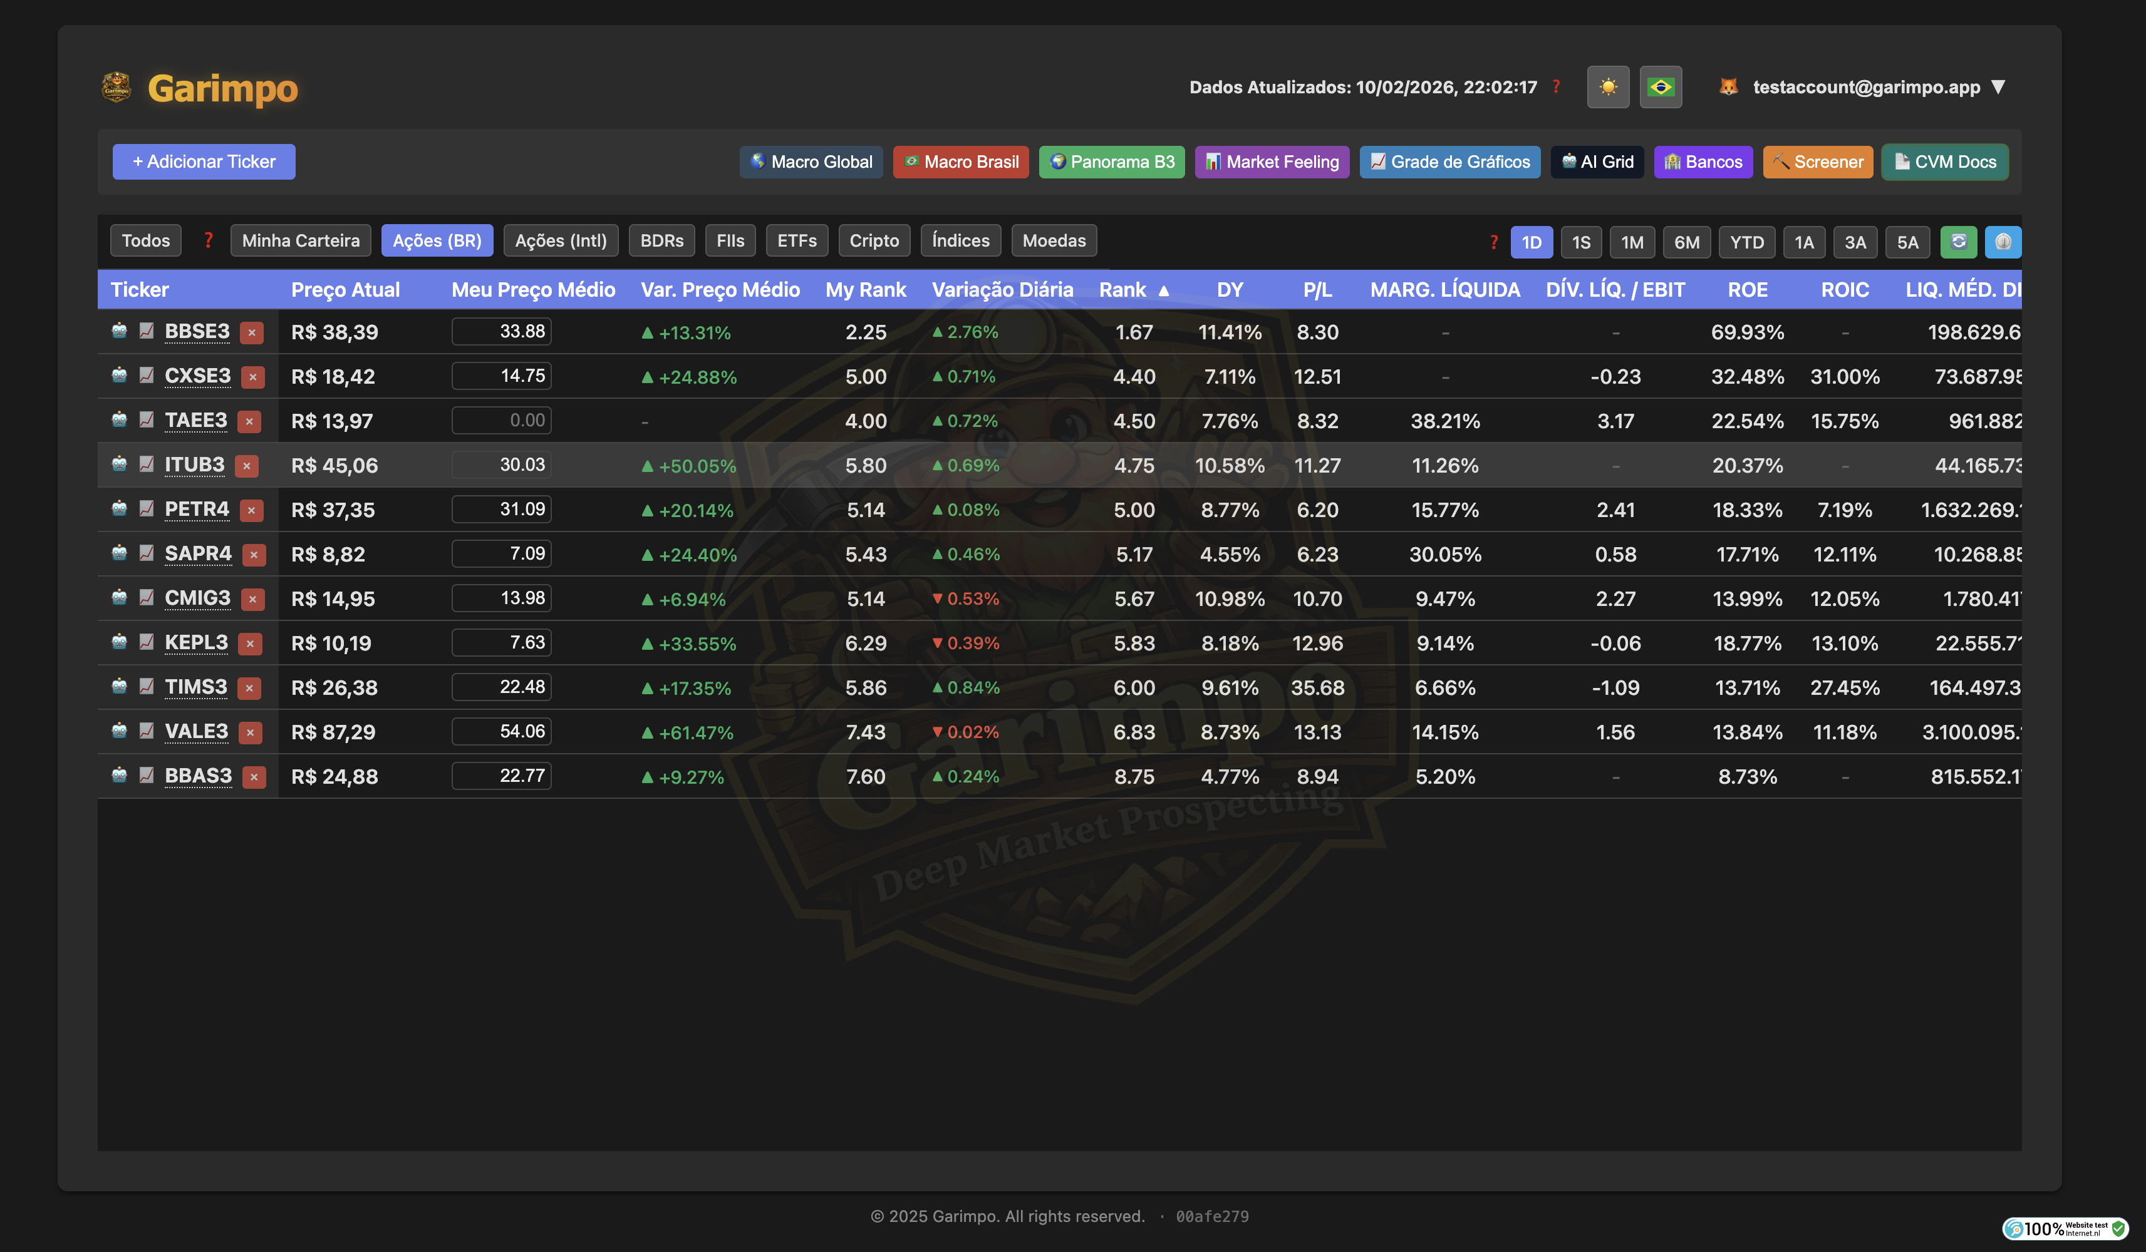The width and height of the screenshot is (2146, 1252).
Task: Edit the Meu Preço Médio field for TAEE3
Action: (502, 419)
